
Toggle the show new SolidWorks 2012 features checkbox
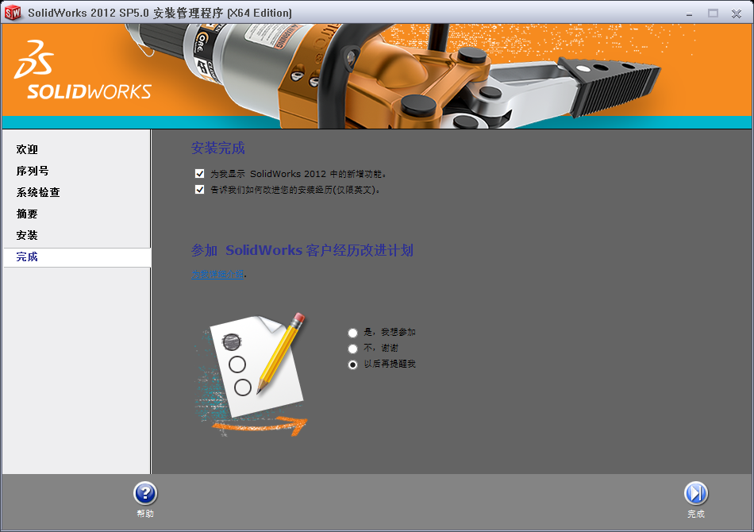point(199,174)
